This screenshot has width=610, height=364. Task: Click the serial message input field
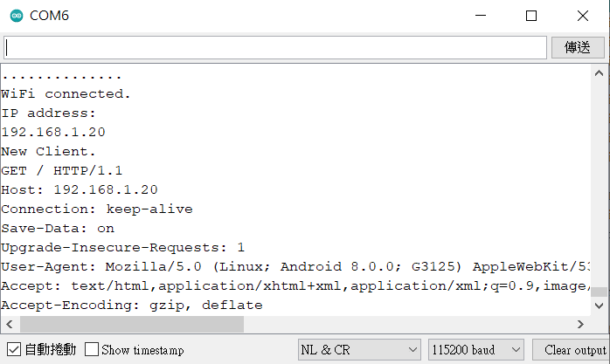275,47
